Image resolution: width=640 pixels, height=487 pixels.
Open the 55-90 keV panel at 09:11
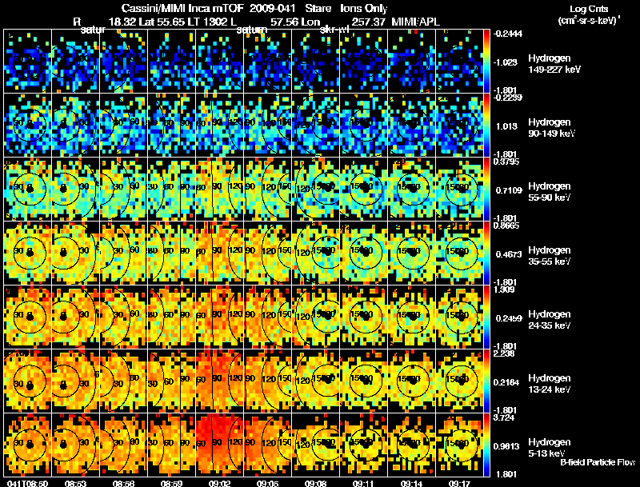tap(364, 190)
